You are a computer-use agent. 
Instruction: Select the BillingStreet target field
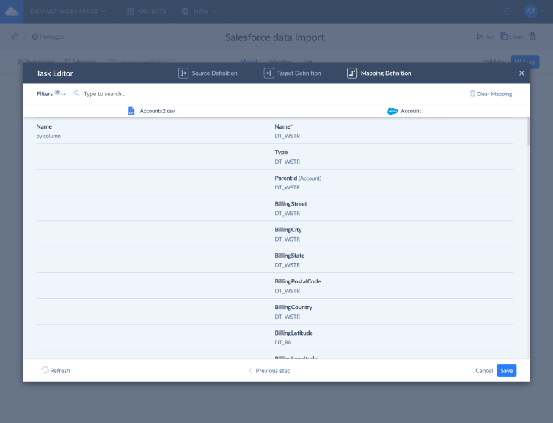394,209
